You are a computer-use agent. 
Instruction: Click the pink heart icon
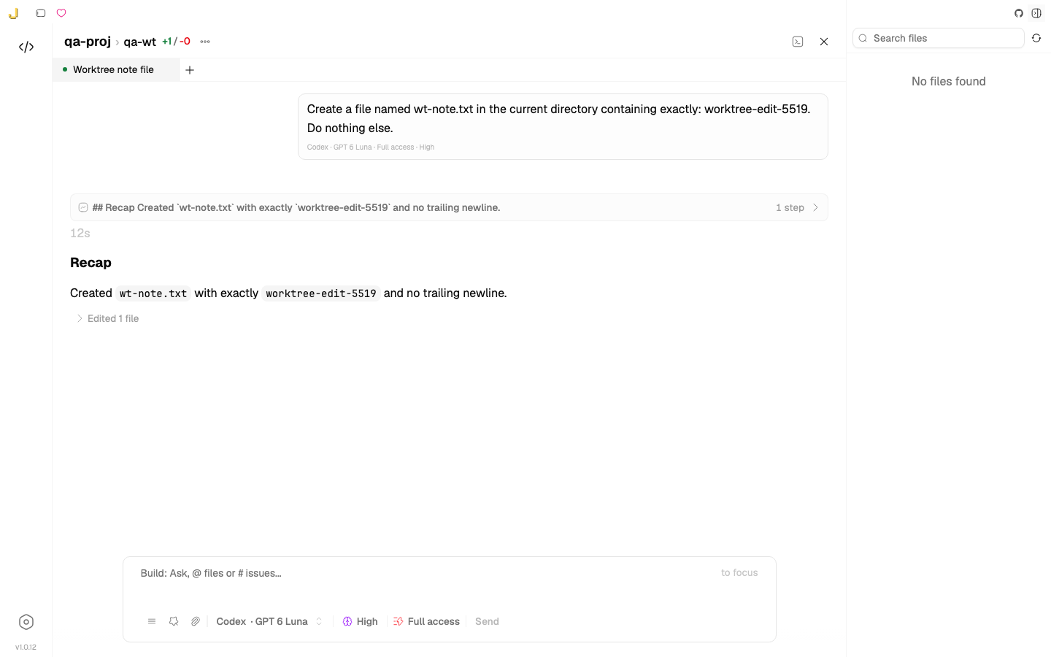(x=61, y=13)
